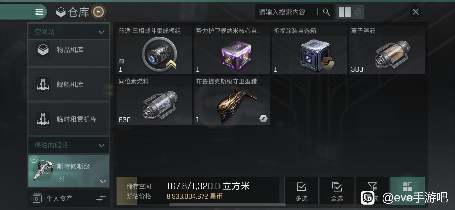Open 舰船机库 ship hangar

click(69, 84)
